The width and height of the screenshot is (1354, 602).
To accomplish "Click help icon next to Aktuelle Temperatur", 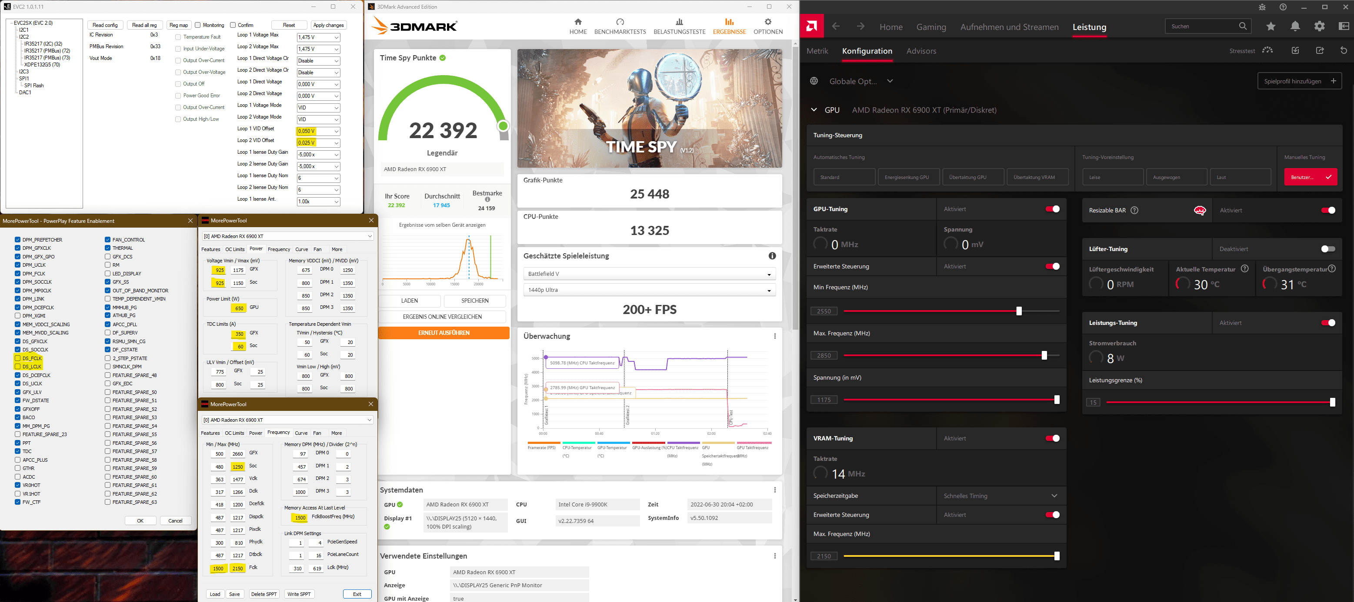I will 1245,269.
